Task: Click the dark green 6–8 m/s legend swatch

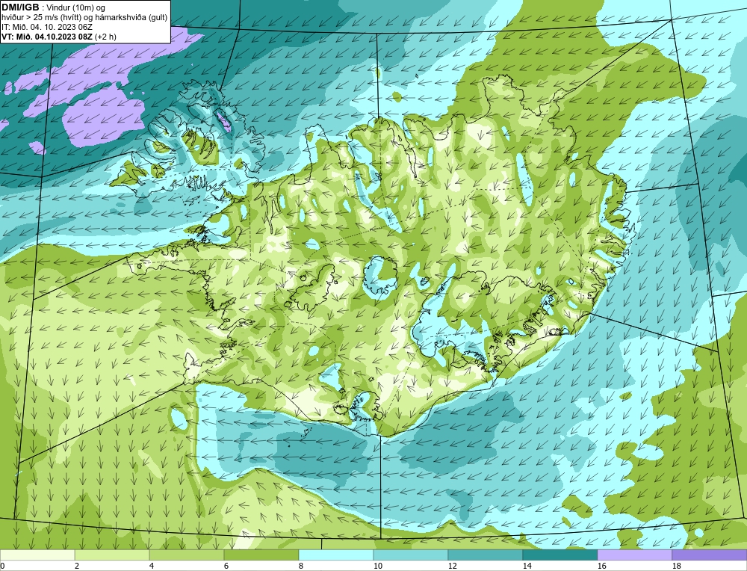Action: [261, 555]
